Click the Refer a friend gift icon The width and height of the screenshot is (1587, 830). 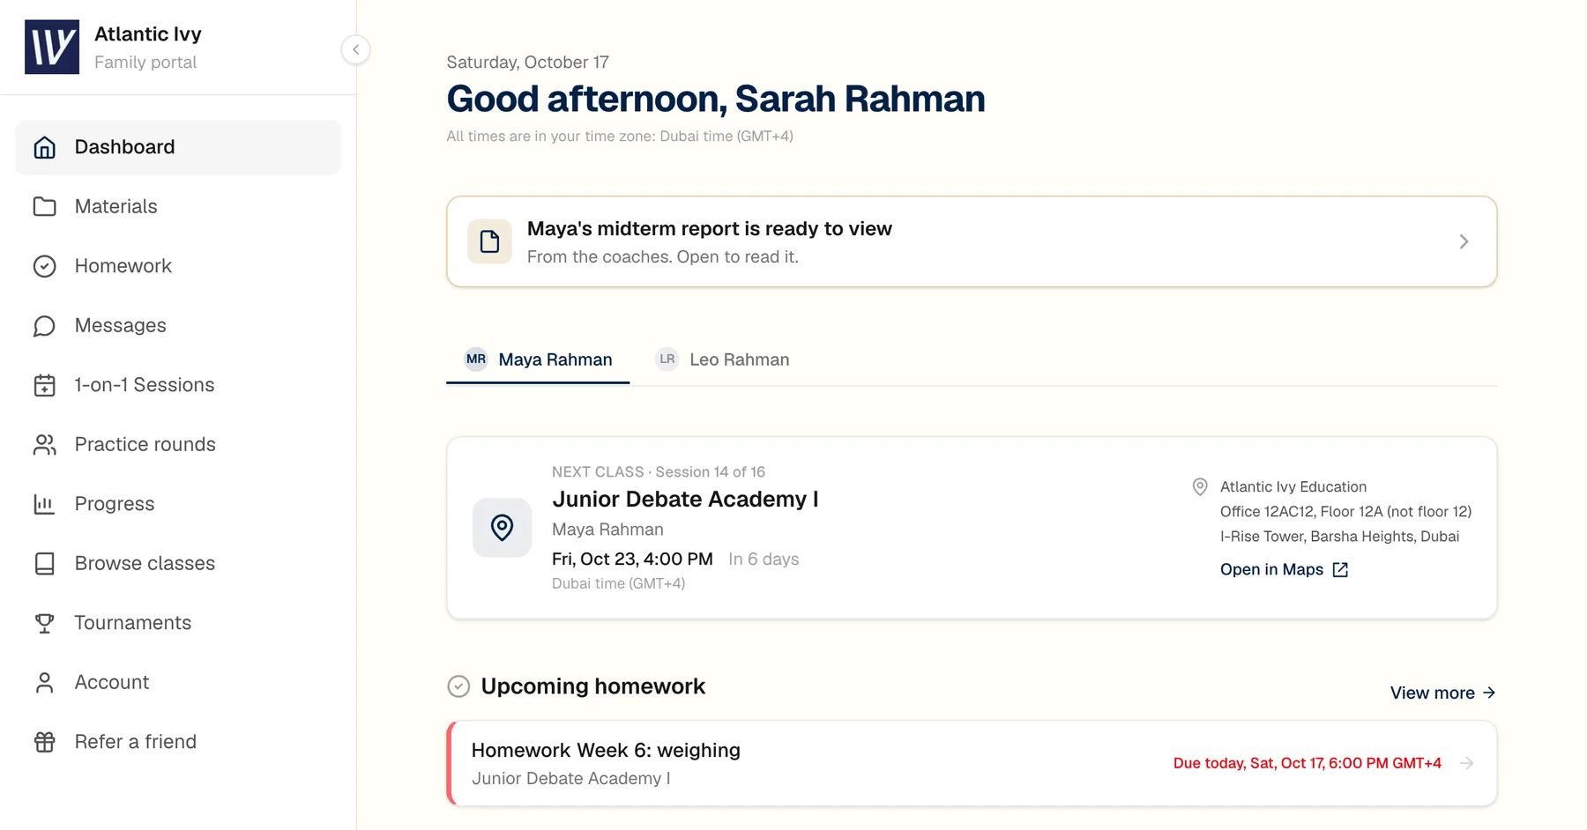coord(44,742)
